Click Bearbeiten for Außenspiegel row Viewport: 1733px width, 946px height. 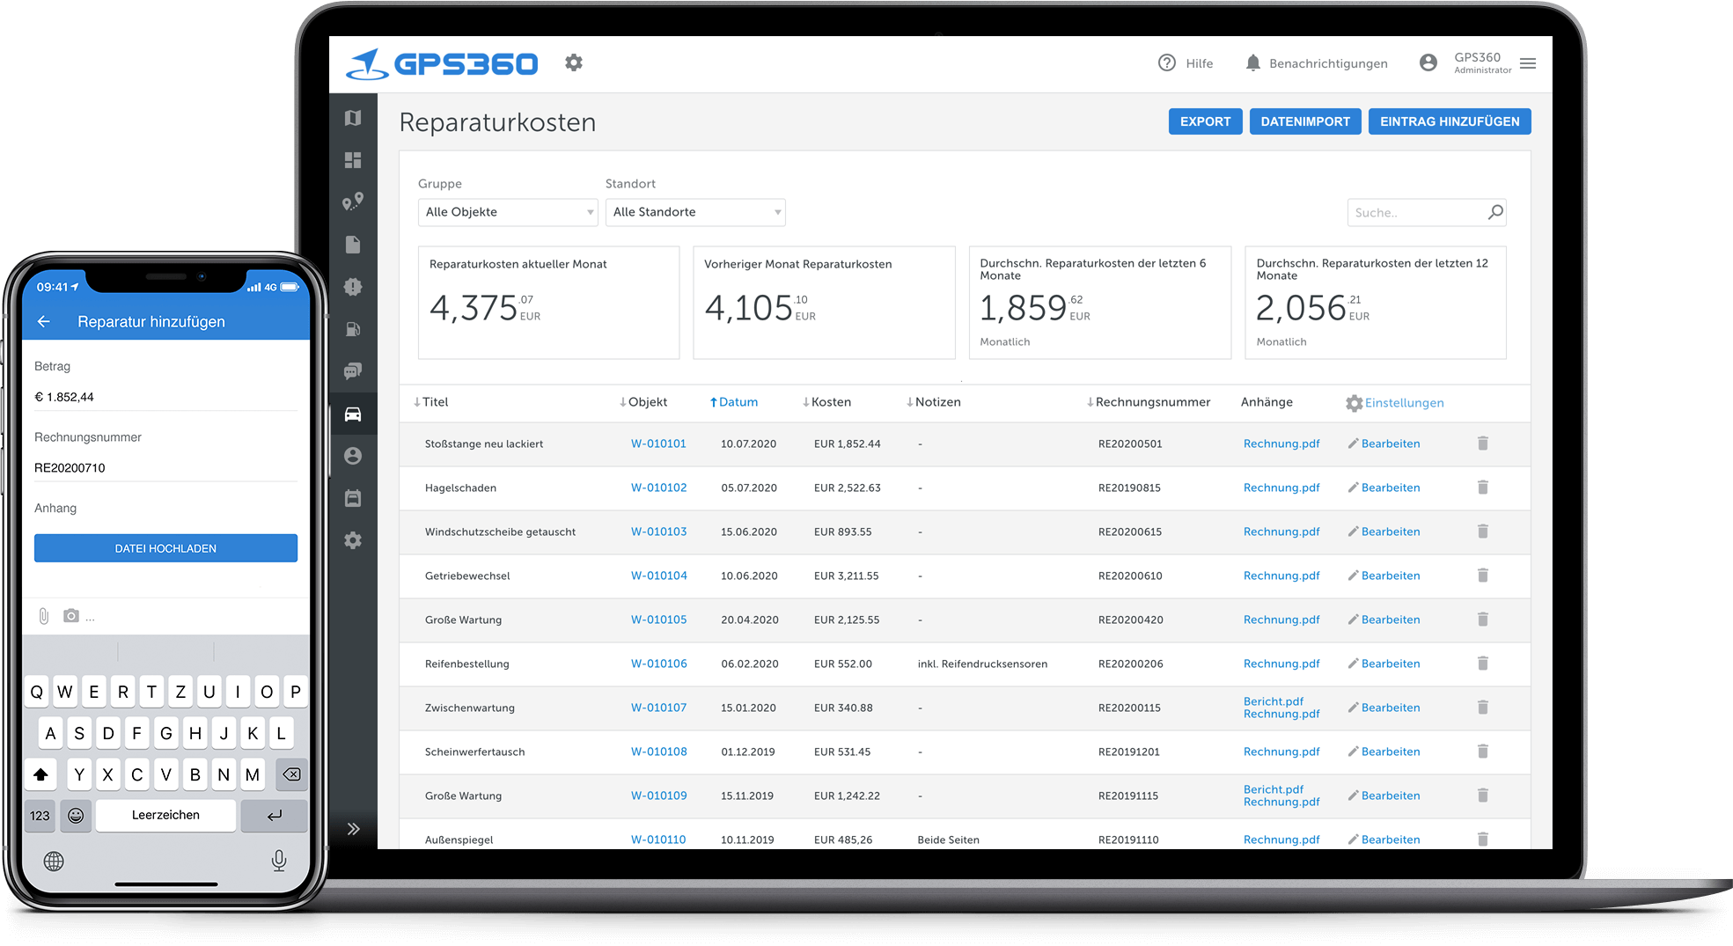tap(1384, 840)
